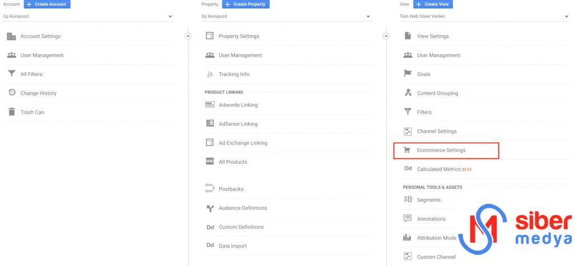Open Change History
Viewport: 574px width, 266px height.
pos(39,94)
